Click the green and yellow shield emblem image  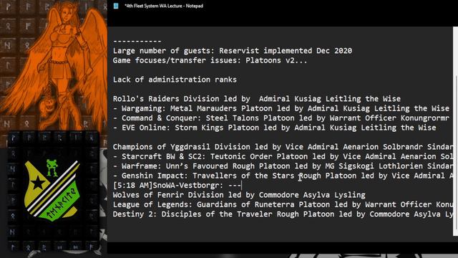(x=52, y=191)
